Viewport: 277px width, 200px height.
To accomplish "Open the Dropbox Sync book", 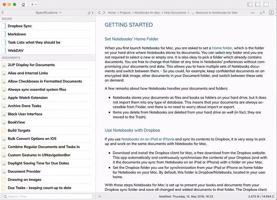I will pos(48,26).
